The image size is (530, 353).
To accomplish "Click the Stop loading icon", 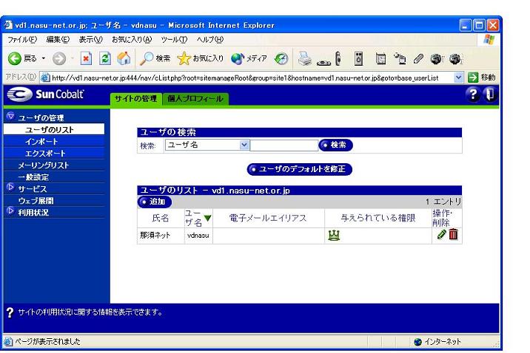I will coord(86,58).
